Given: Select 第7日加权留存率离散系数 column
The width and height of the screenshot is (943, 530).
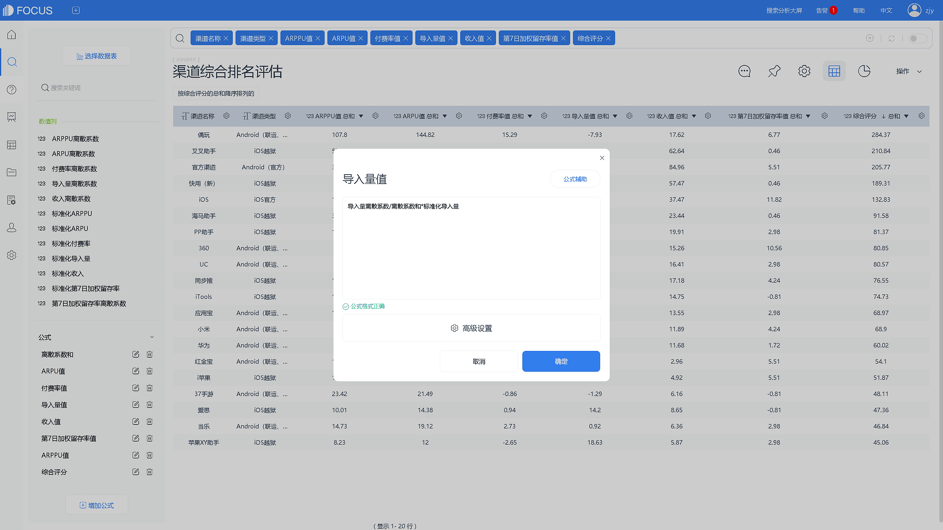Looking at the screenshot, I should tap(89, 304).
